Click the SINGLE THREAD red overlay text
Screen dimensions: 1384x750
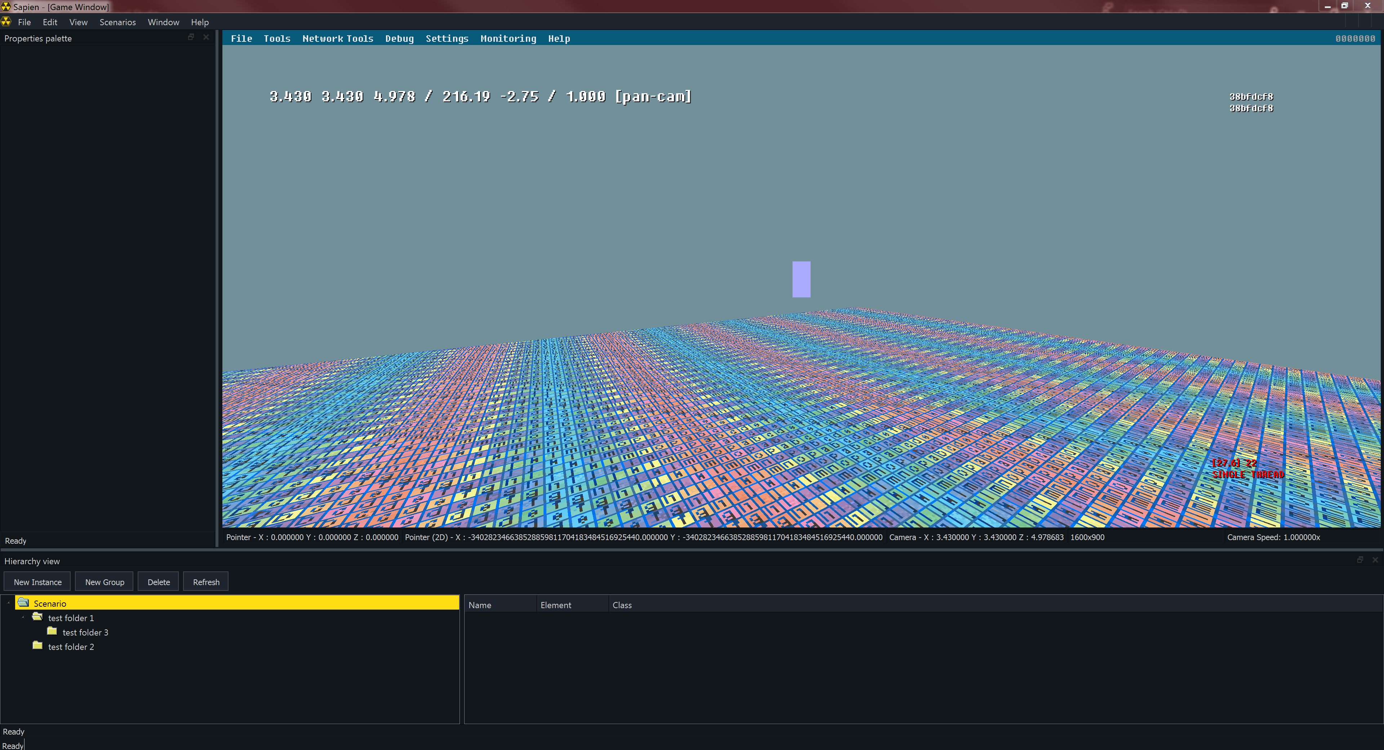[1248, 475]
